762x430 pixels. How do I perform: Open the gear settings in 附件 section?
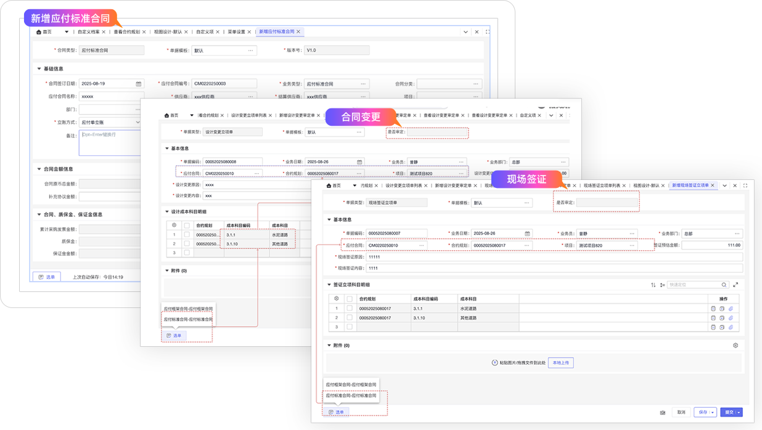[x=735, y=346]
